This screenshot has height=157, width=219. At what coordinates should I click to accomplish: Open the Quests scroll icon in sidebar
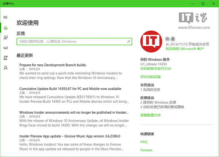5,58
